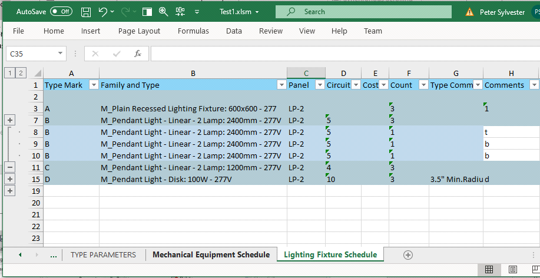Open Customize Quick Access Toolbar dropdown

[x=197, y=12]
